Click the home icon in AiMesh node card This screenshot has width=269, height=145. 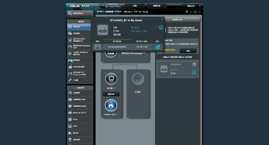pos(194,72)
